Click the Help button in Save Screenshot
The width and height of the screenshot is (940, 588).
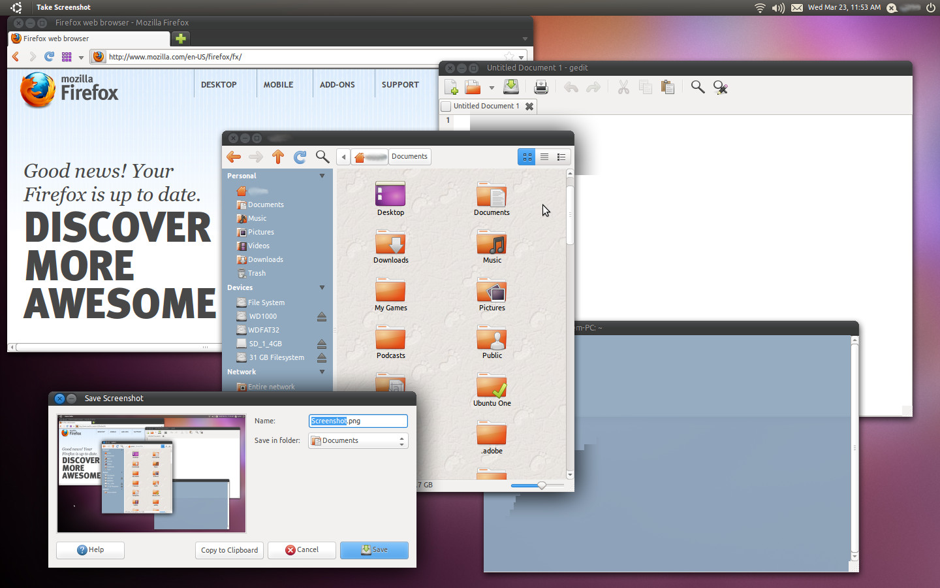[89, 550]
